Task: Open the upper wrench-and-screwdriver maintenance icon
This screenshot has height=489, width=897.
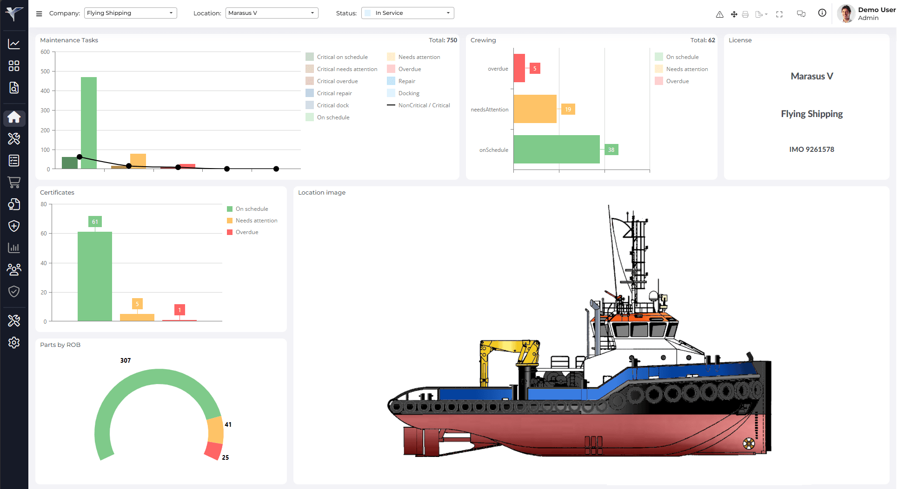Action: point(14,138)
